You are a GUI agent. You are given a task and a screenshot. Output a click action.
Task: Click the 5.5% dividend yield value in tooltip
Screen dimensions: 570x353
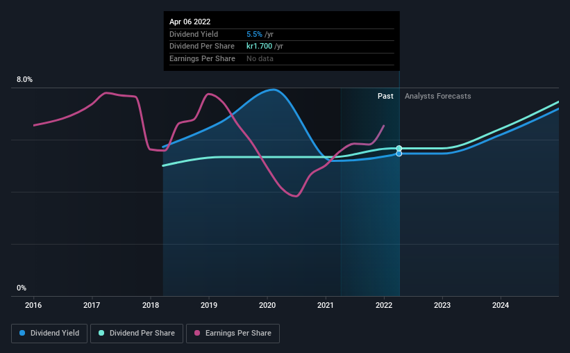[x=254, y=34]
